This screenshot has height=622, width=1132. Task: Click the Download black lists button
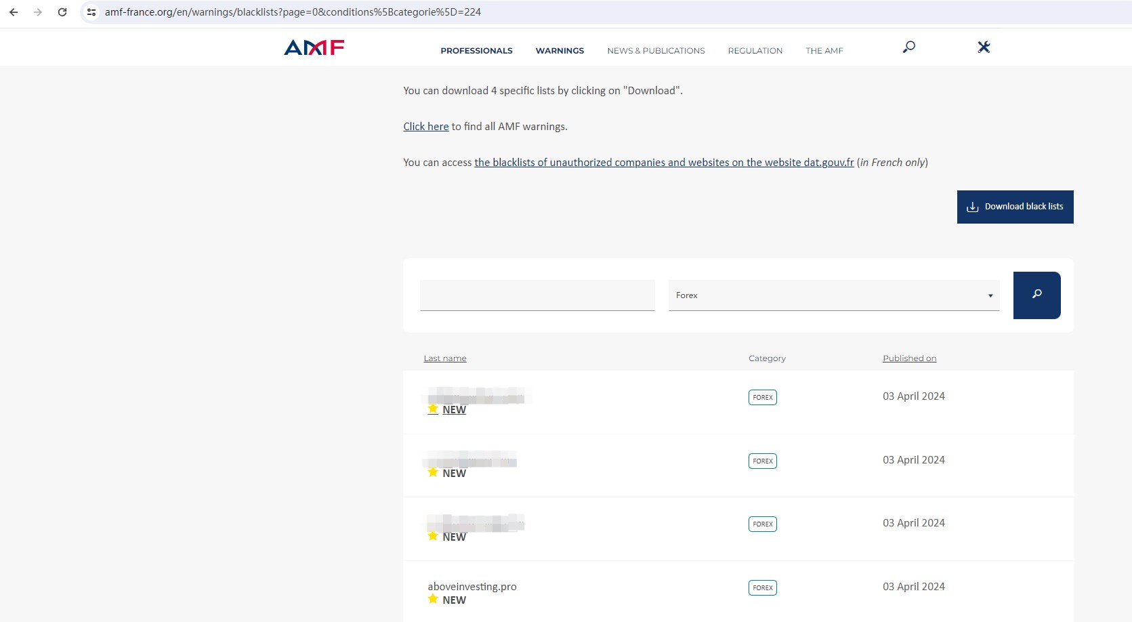pyautogui.click(x=1015, y=207)
